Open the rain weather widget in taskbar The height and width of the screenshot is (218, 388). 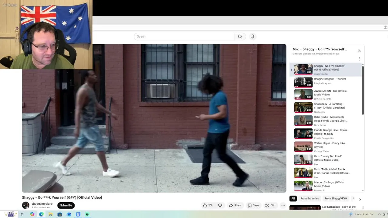361,214
